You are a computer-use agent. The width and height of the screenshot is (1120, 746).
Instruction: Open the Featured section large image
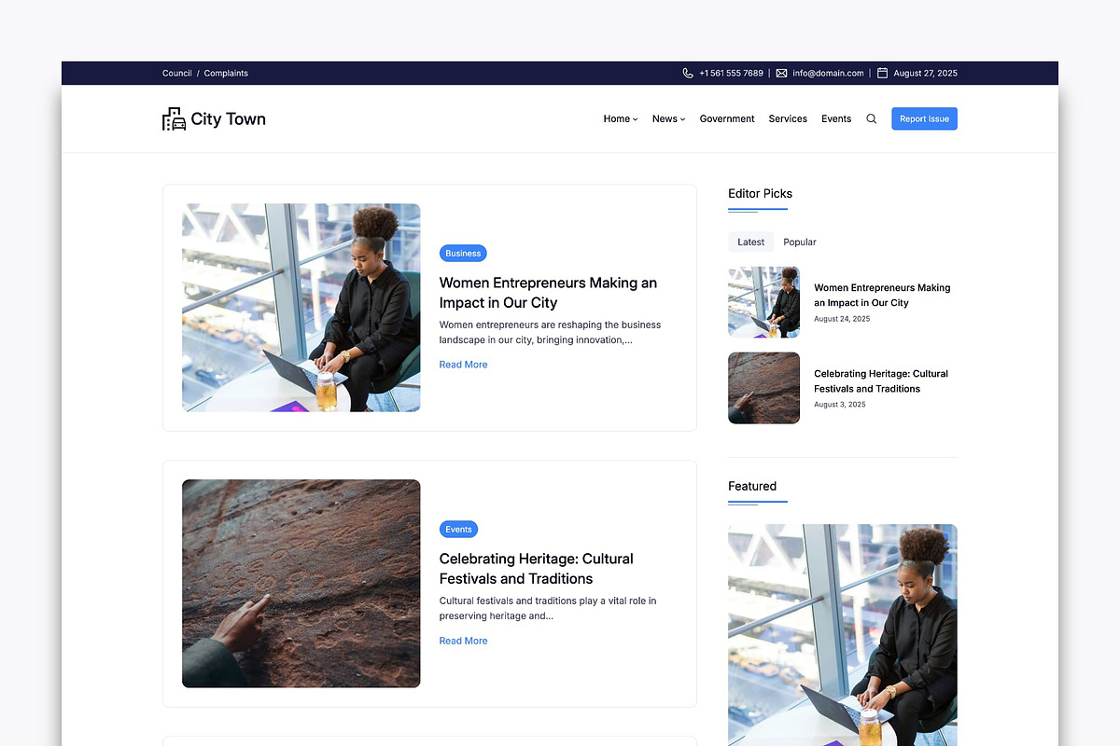(x=843, y=635)
